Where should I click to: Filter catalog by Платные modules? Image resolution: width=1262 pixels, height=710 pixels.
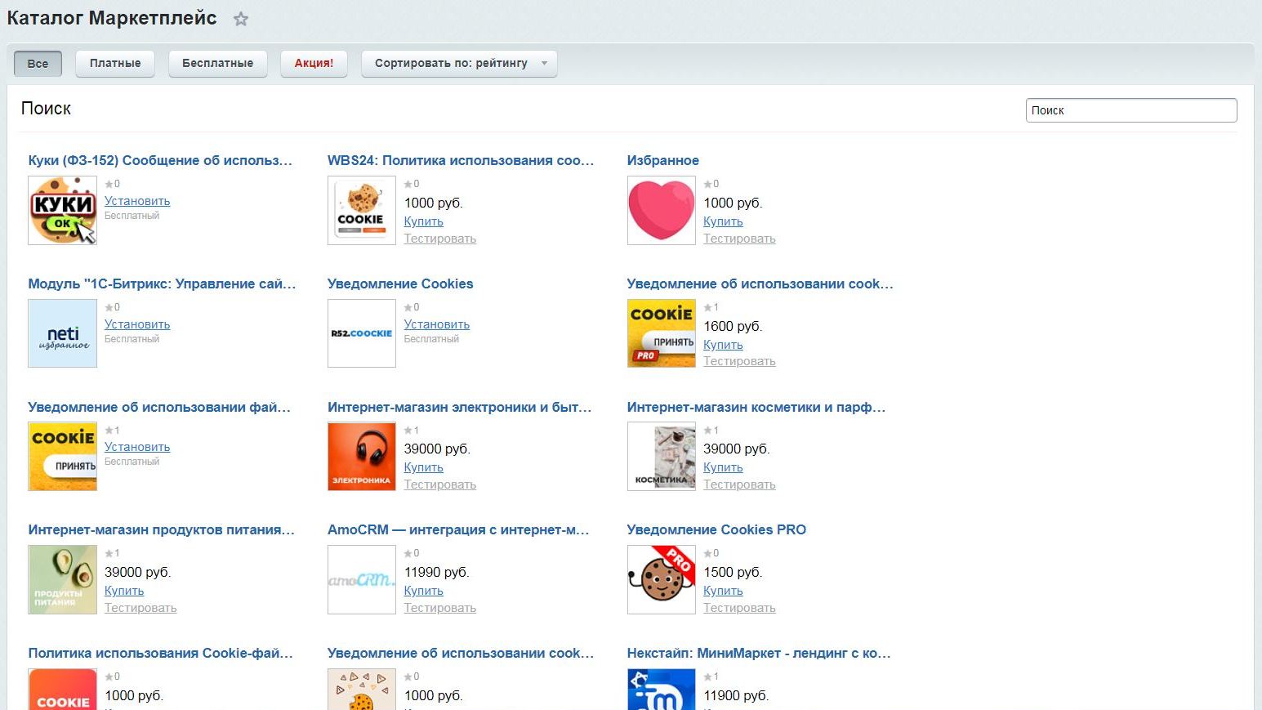point(115,64)
